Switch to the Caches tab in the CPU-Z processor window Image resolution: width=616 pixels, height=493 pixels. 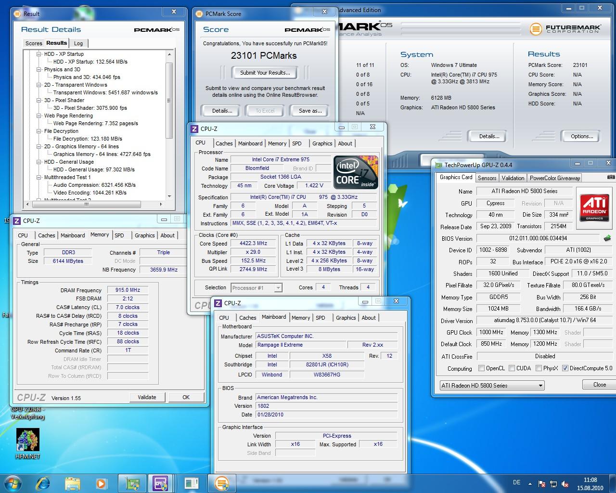(x=224, y=143)
